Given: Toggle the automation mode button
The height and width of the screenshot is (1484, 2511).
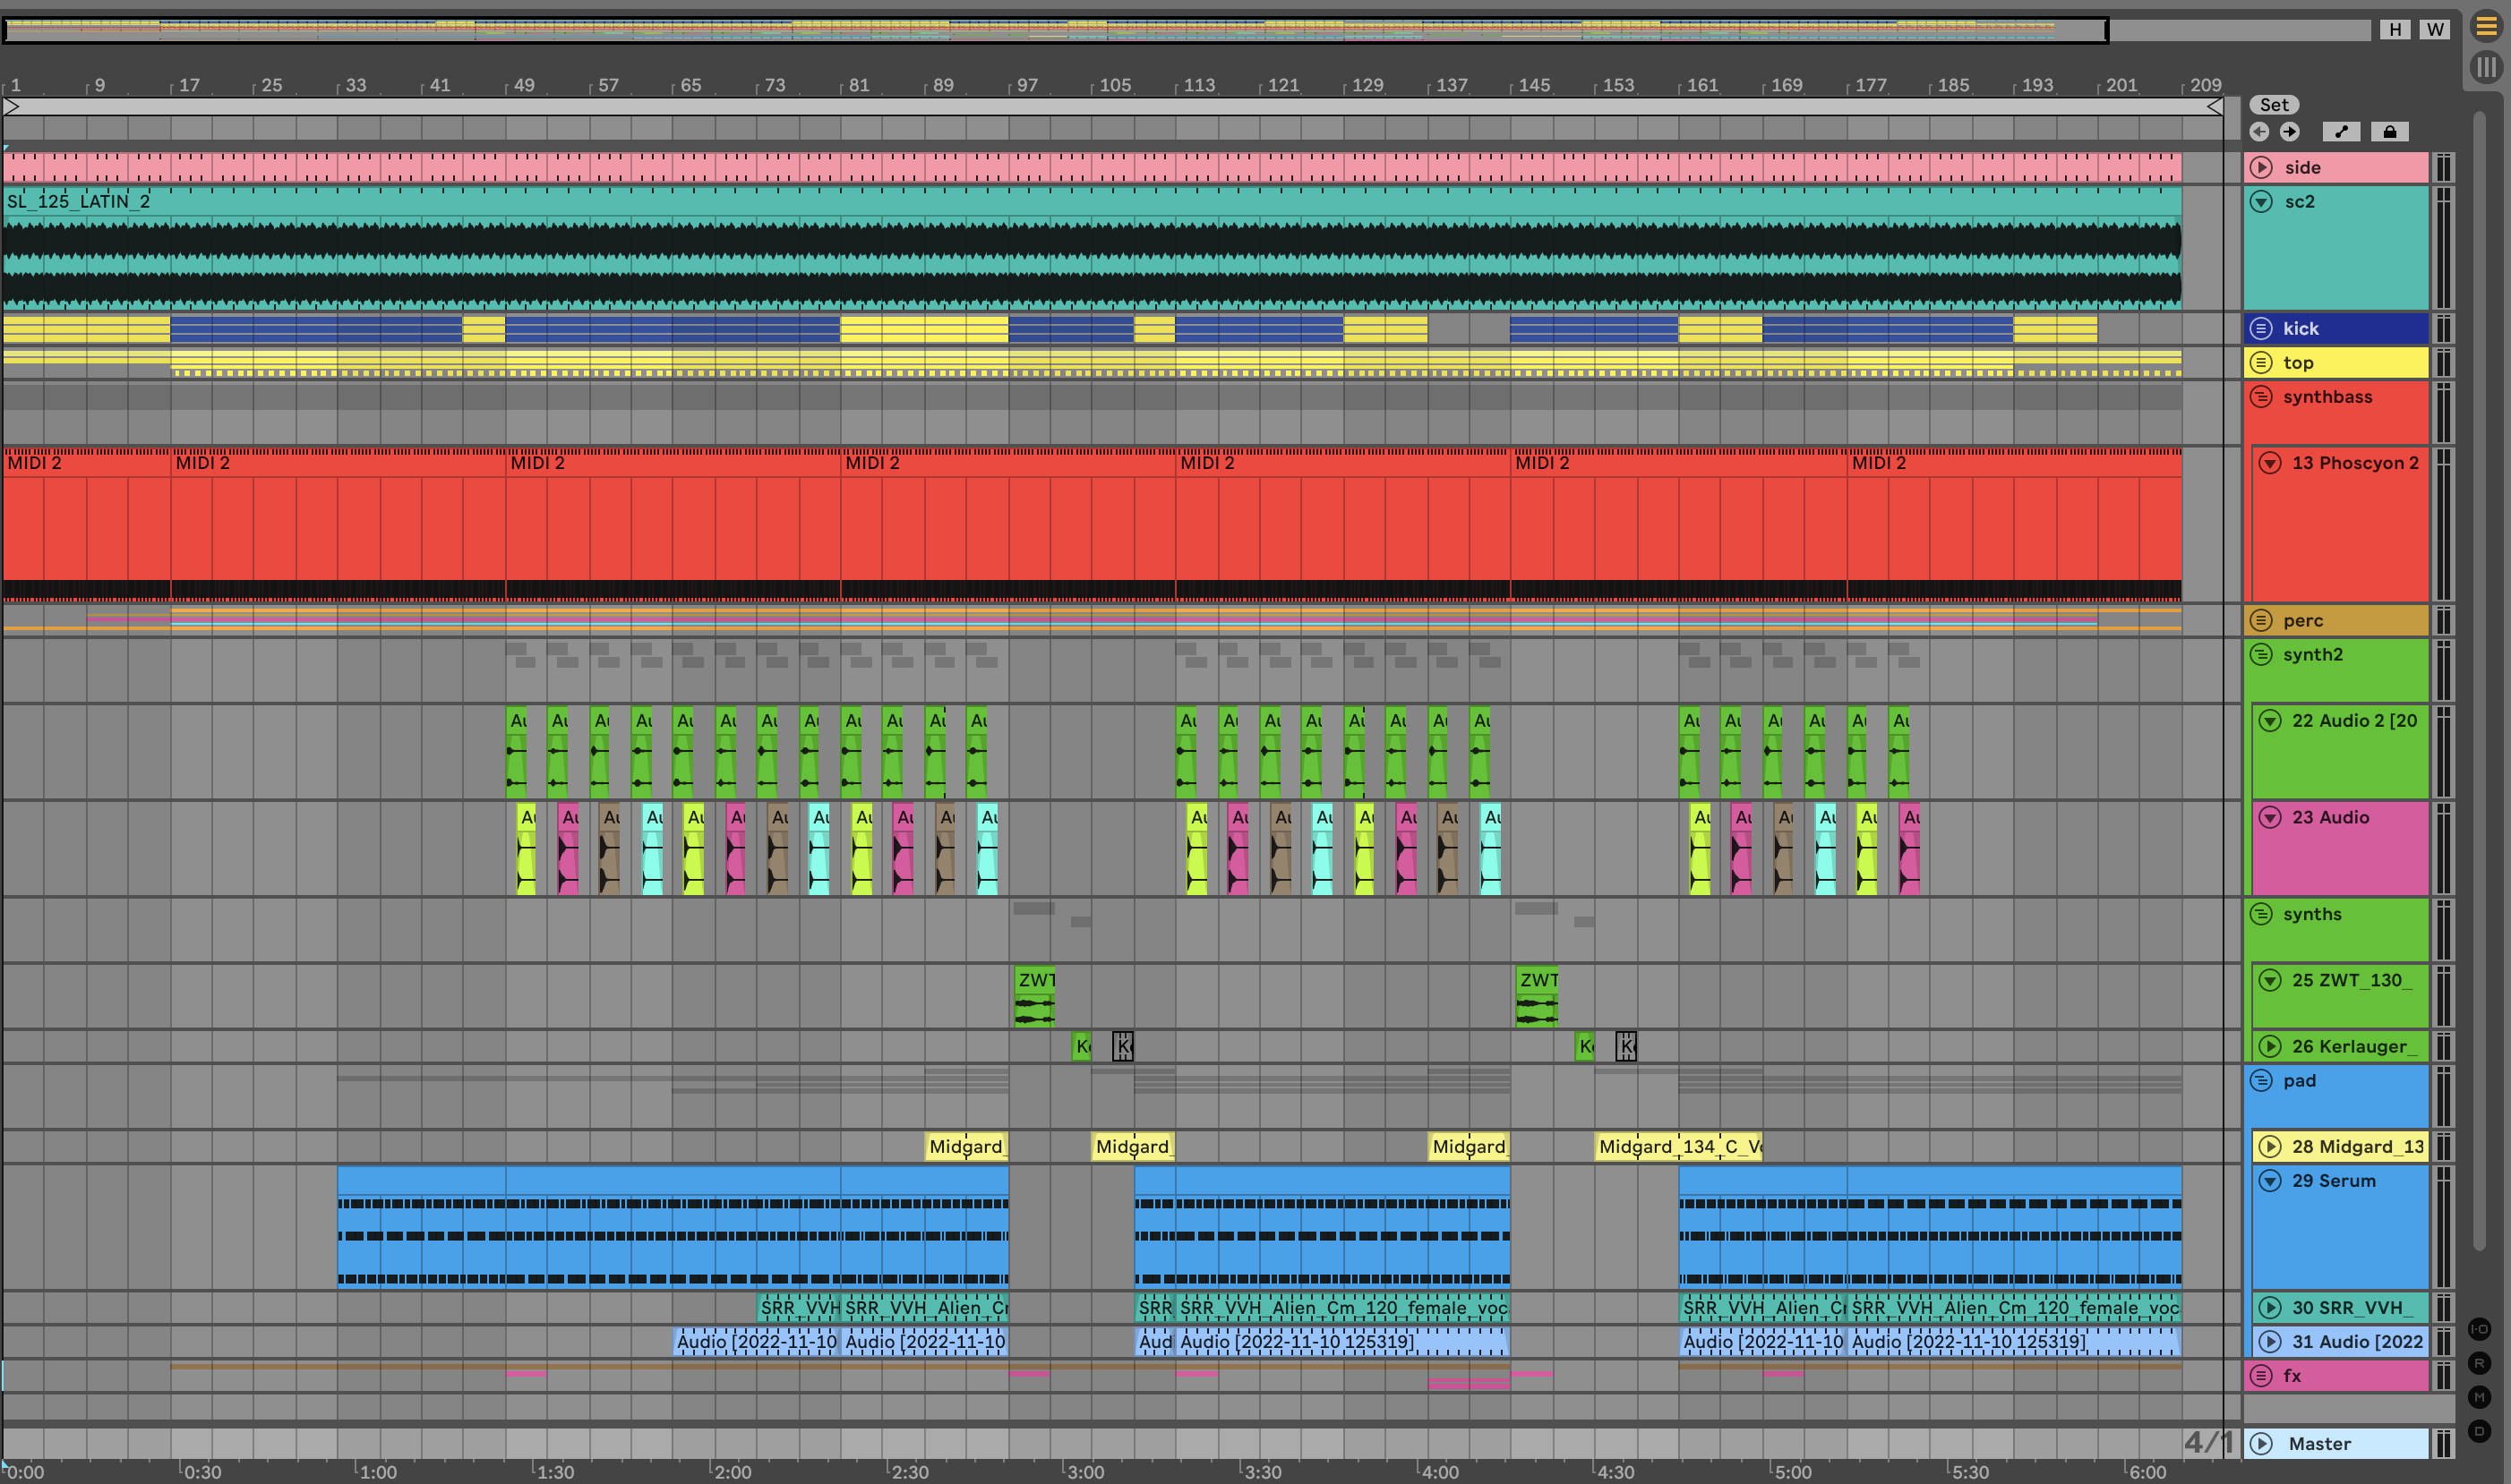Looking at the screenshot, I should tap(2341, 132).
